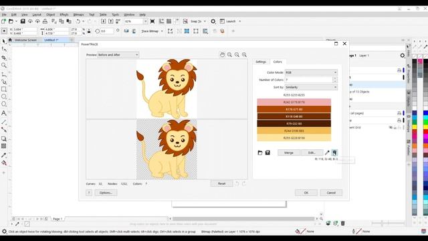Select the pink R242 color swatch

294,102
